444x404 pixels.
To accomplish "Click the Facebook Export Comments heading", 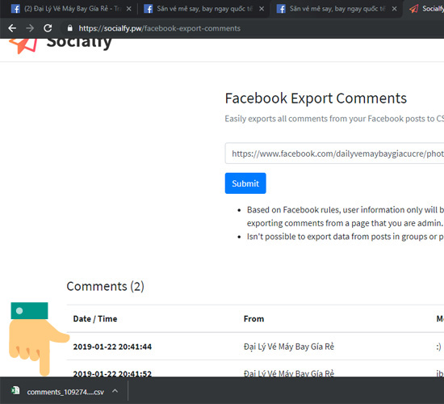I will tap(316, 99).
